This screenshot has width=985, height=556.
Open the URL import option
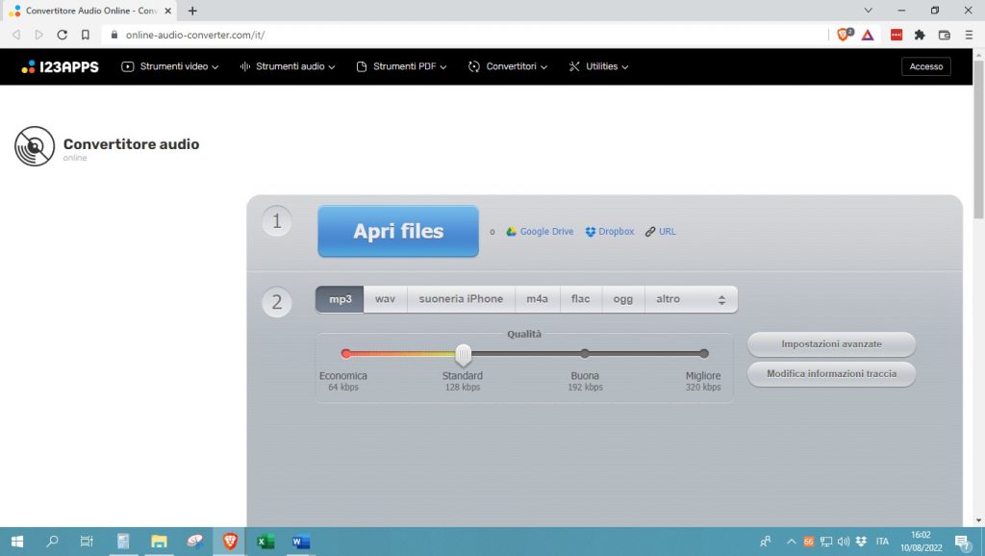coord(660,231)
